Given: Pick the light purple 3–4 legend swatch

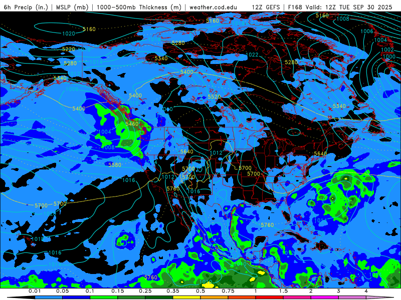Looking at the screenshot, I should [352, 297].
